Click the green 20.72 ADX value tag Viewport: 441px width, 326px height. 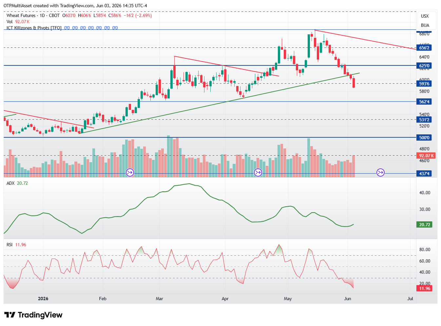point(425,225)
